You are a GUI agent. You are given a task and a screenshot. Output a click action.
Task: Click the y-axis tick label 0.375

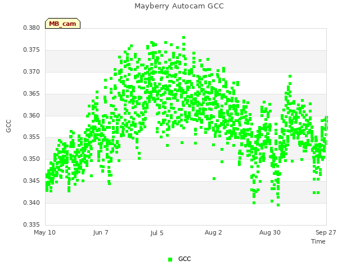[x=31, y=50]
